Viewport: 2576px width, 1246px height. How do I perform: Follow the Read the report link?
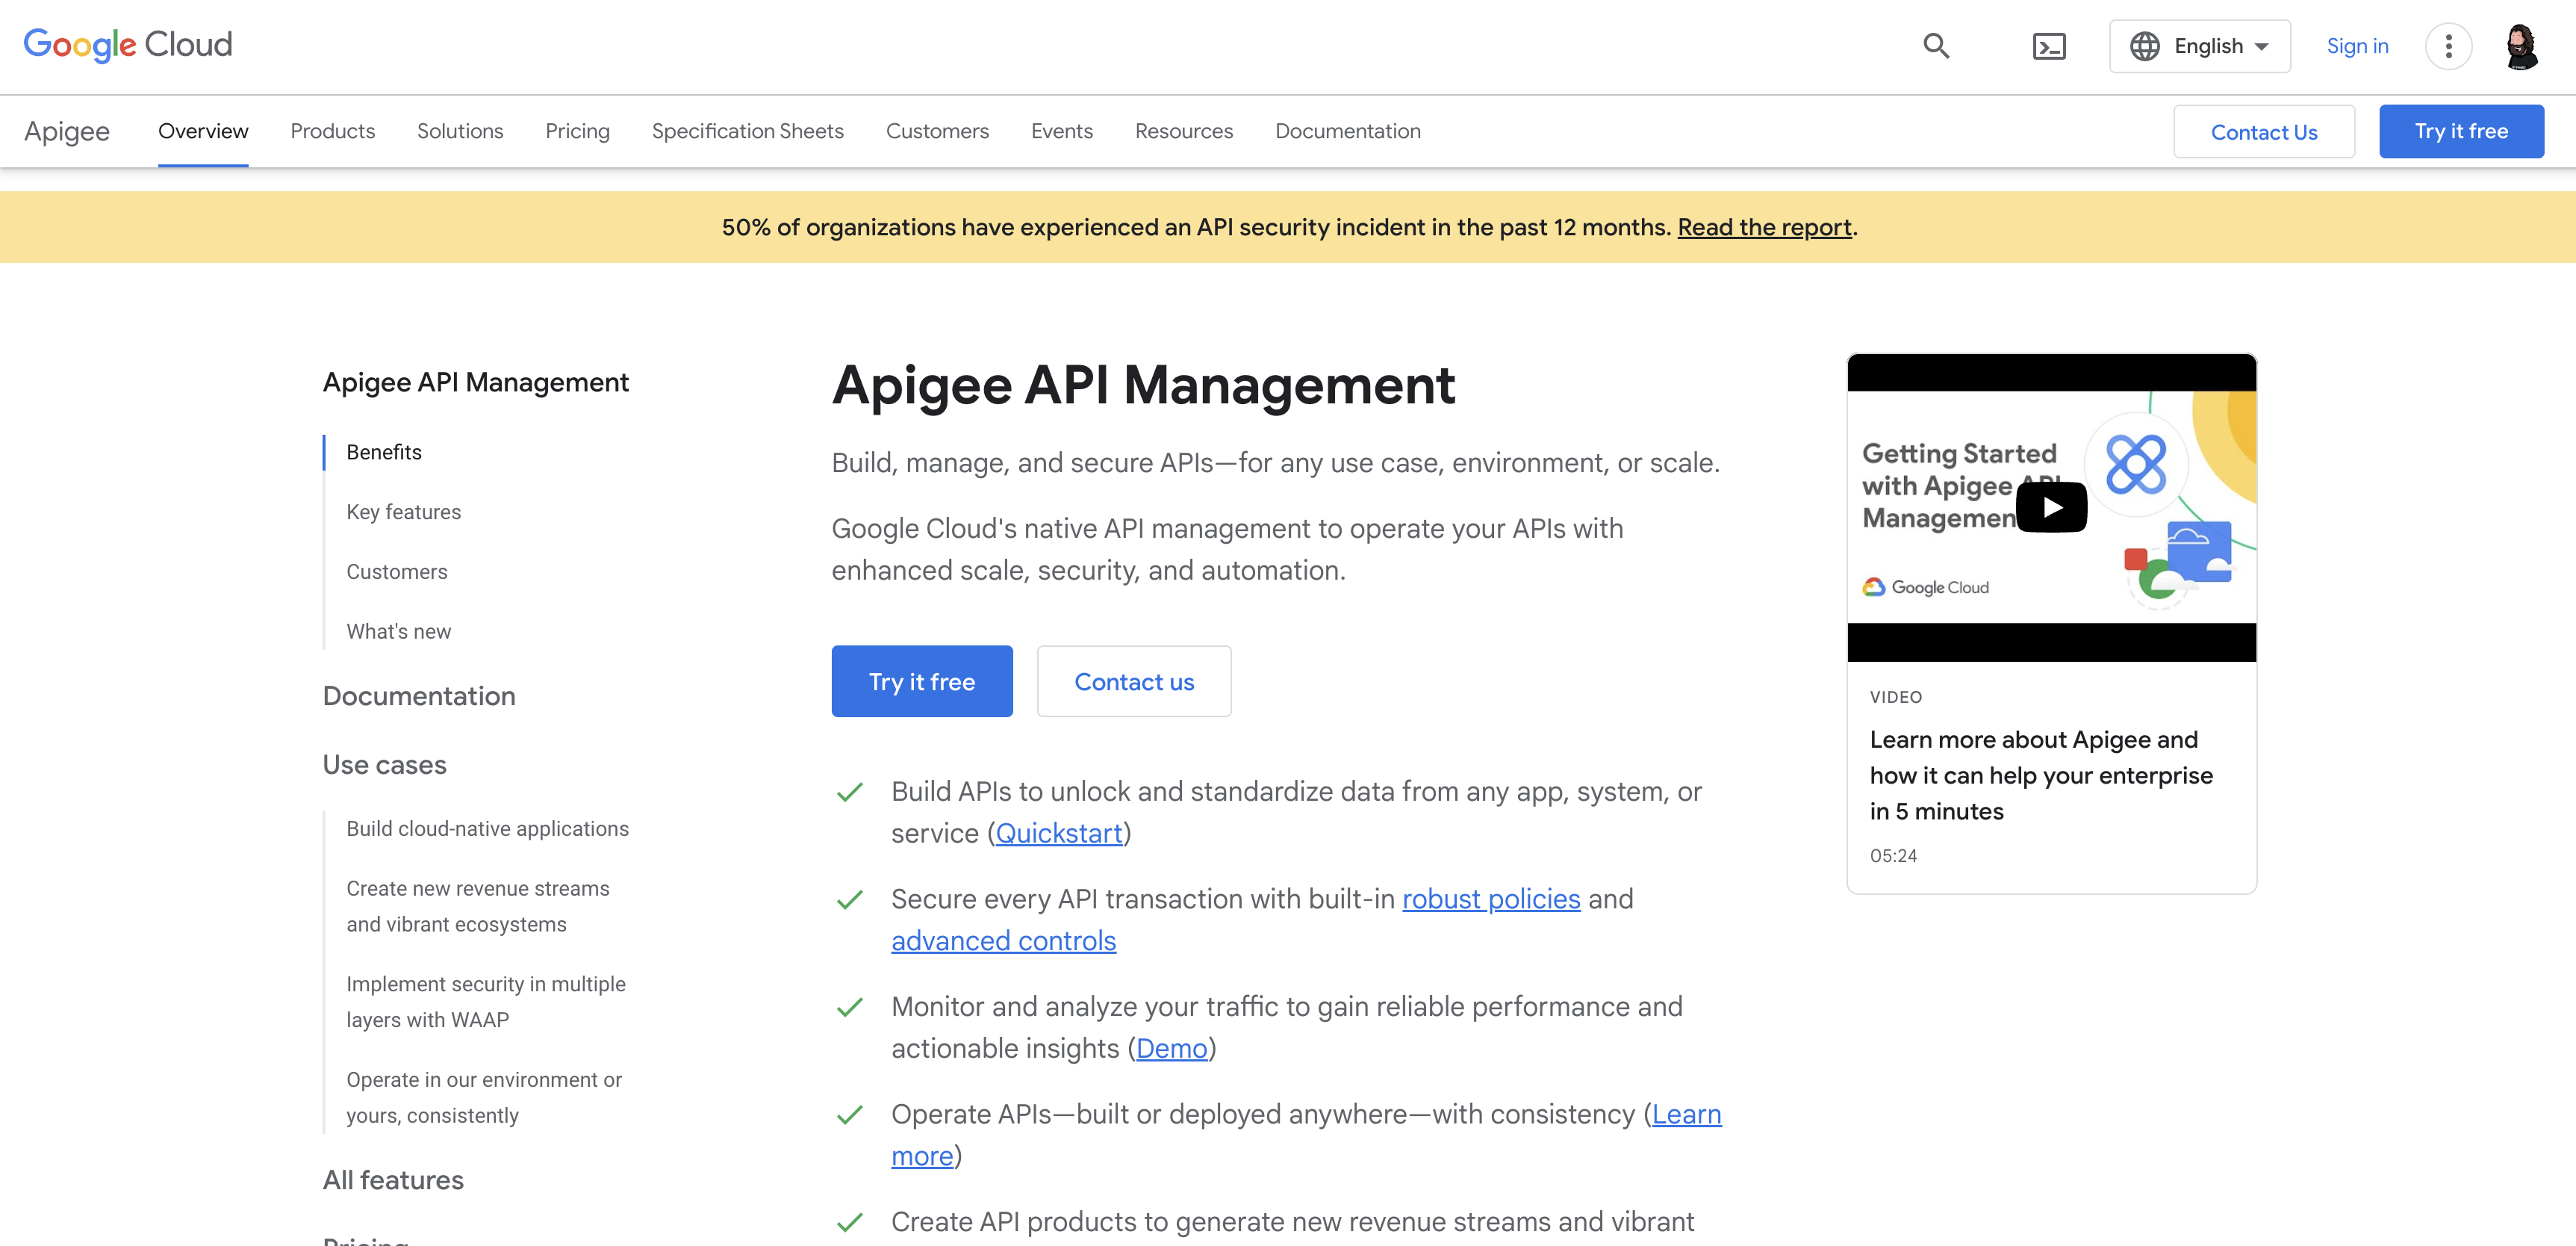click(x=1764, y=227)
